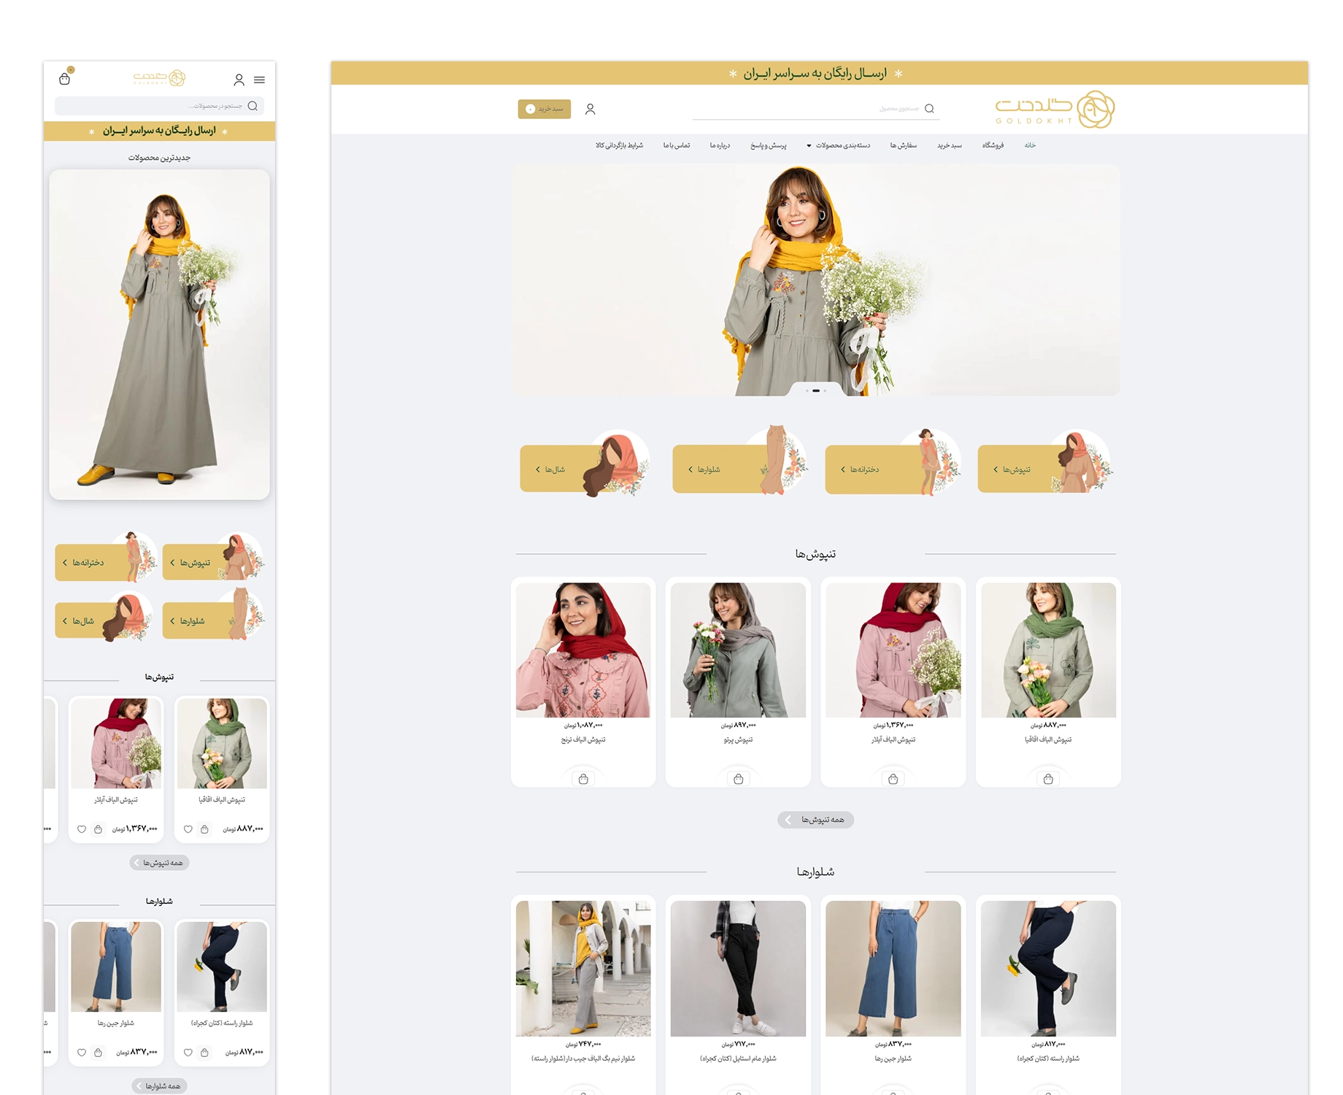The width and height of the screenshot is (1343, 1095).
Task: Click the cart bag icon under تنپوش الیاف ترنج
Action: [x=583, y=778]
